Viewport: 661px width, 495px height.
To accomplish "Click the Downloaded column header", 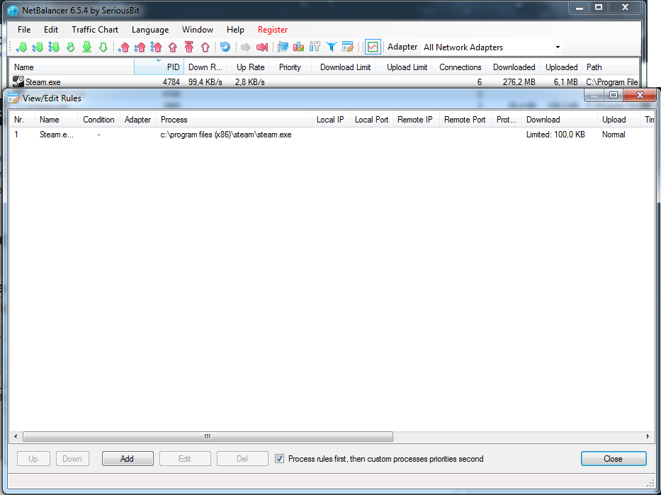I will pyautogui.click(x=513, y=67).
